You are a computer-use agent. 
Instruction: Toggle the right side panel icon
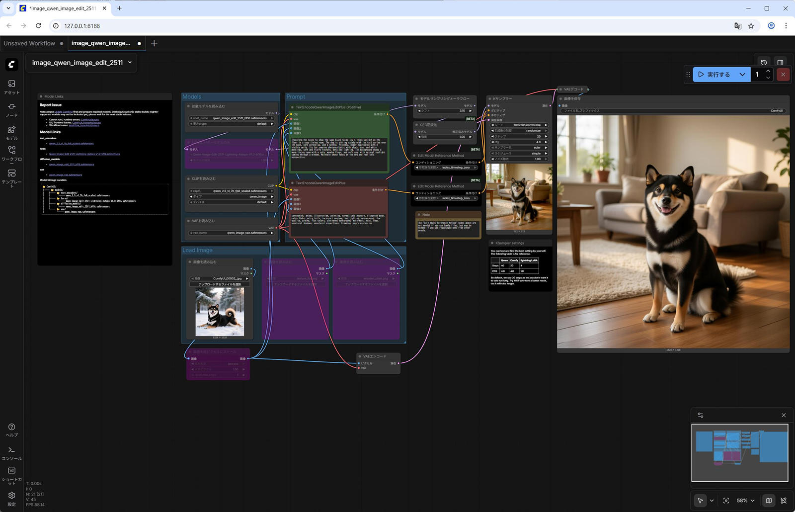point(780,63)
